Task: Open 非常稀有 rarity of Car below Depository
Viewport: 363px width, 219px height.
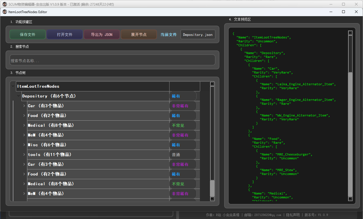Action: pos(183,106)
